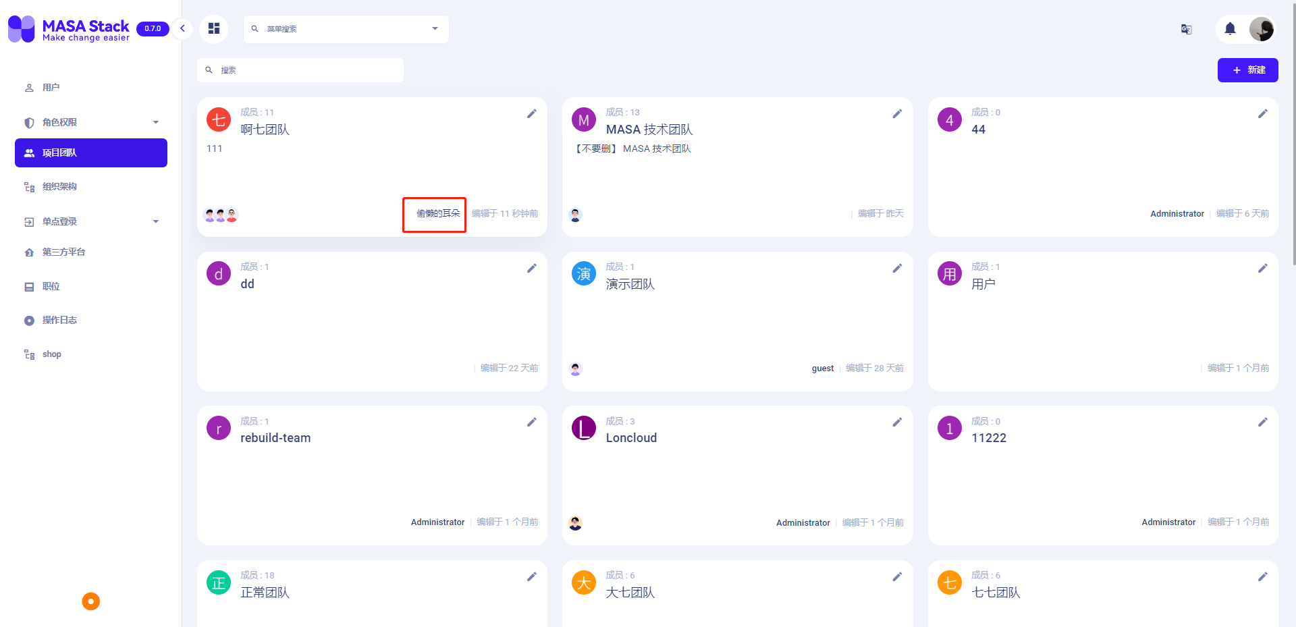Image resolution: width=1296 pixels, height=627 pixels.
Task: Switch language with the translate icon
Action: (x=1186, y=29)
